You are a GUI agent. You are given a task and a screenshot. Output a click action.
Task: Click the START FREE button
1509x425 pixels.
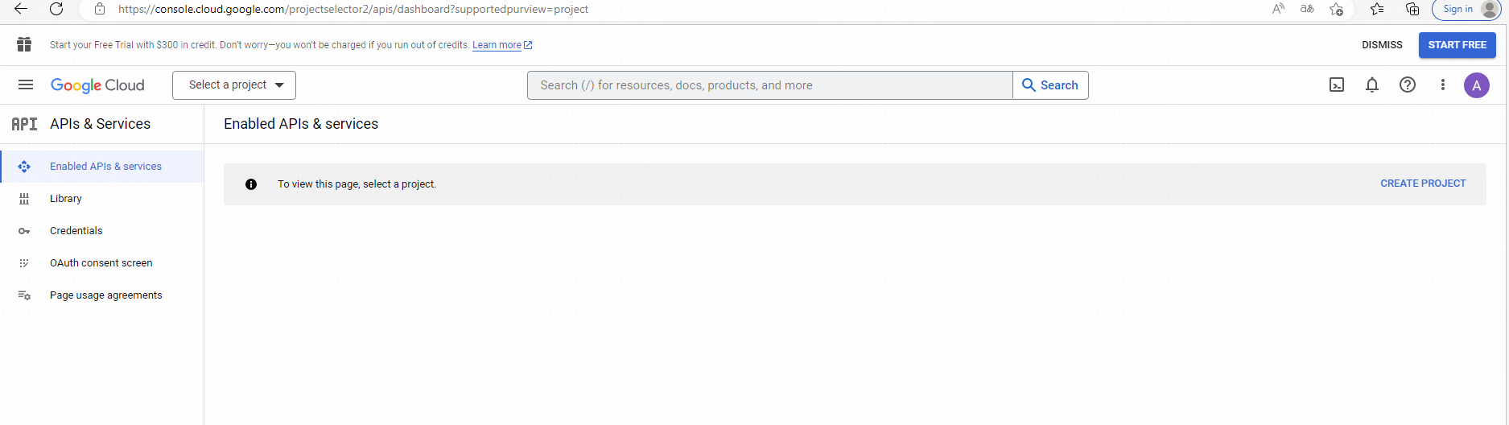click(x=1457, y=45)
